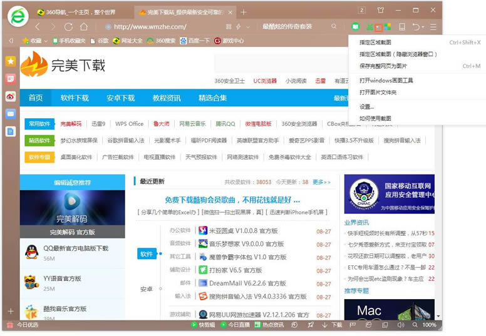Click the 腾讯QQ software link

pos(225,124)
